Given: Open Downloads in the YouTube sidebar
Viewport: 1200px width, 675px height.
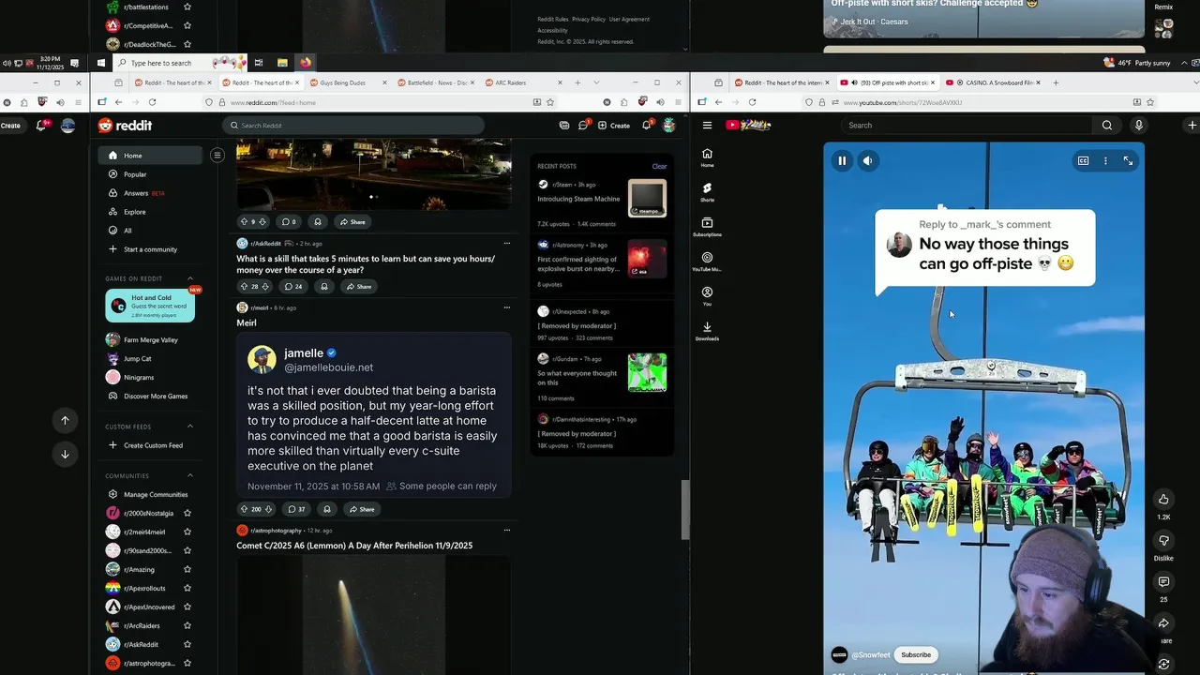Looking at the screenshot, I should pyautogui.click(x=707, y=331).
